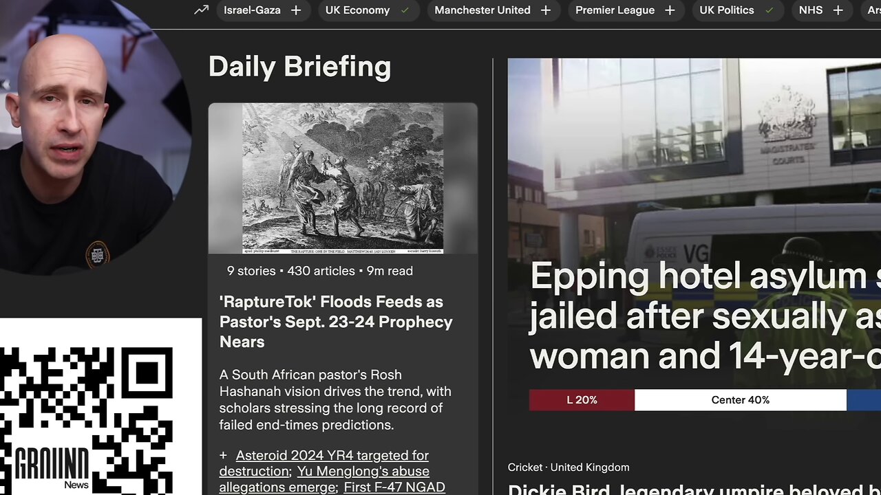
Task: Select the Center 40% bias segment
Action: (741, 400)
